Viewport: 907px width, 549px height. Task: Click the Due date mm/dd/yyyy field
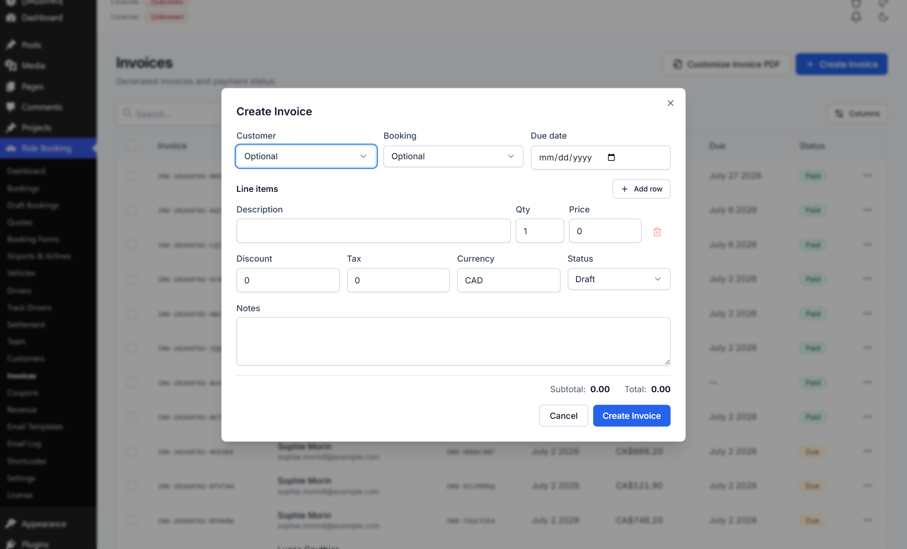(x=600, y=158)
